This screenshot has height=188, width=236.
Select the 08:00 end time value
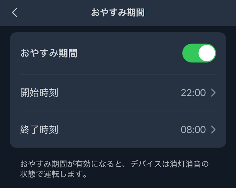pos(193,130)
